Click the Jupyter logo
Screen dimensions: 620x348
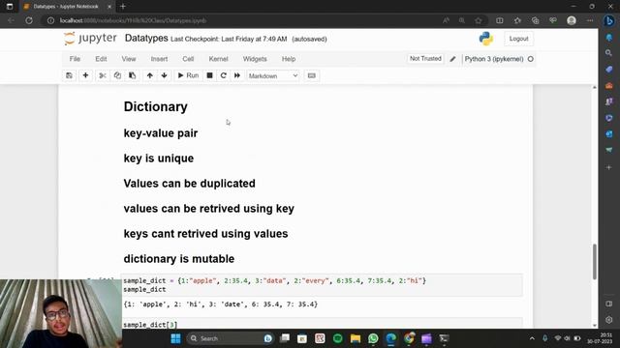pos(90,39)
